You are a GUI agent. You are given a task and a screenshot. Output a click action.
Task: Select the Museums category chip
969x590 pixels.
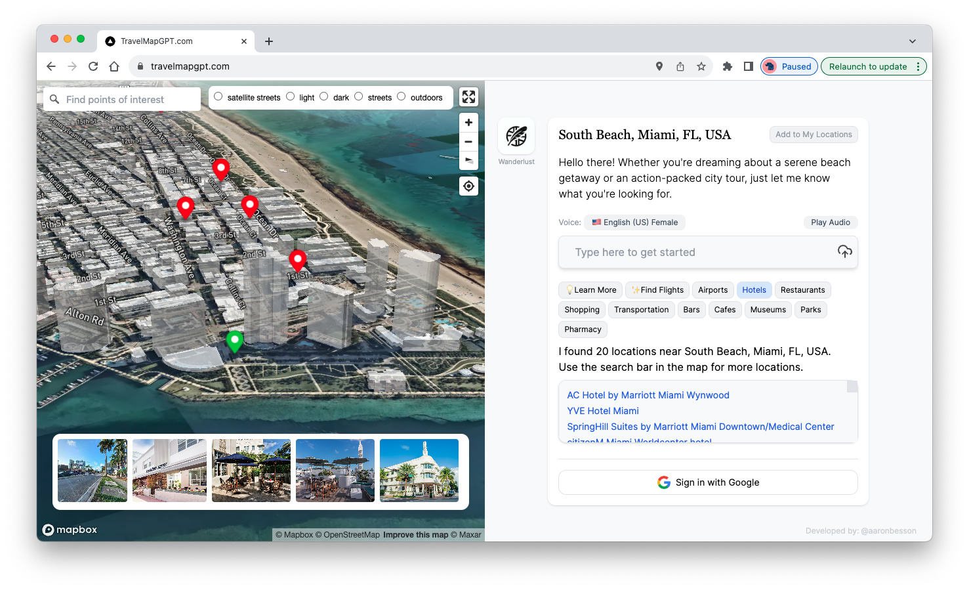pyautogui.click(x=768, y=310)
